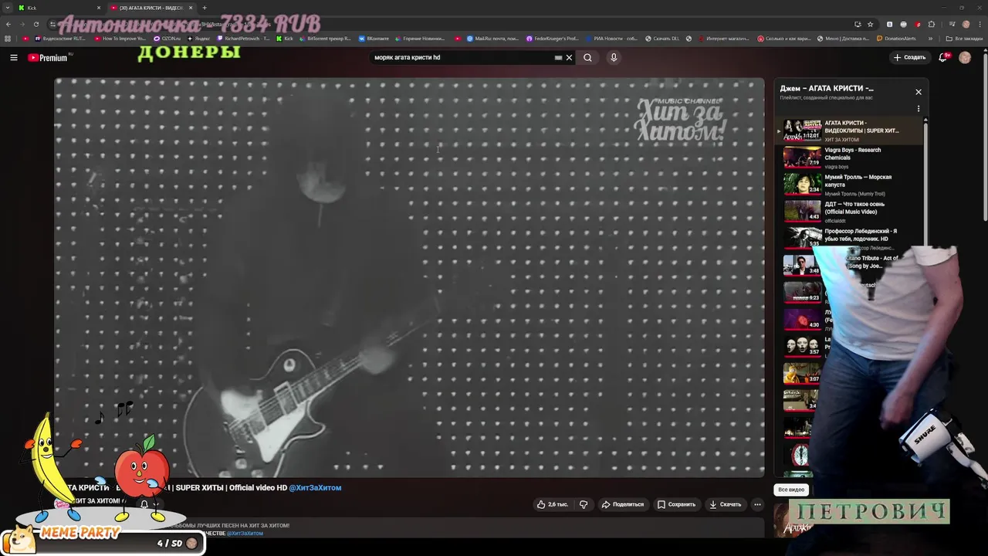Click the Скачать download button
This screenshot has width=988, height=556.
[x=725, y=504]
